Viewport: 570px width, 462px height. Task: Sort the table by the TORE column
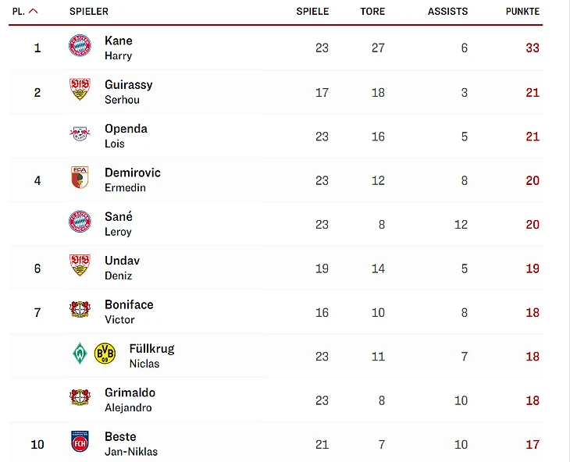coord(372,12)
